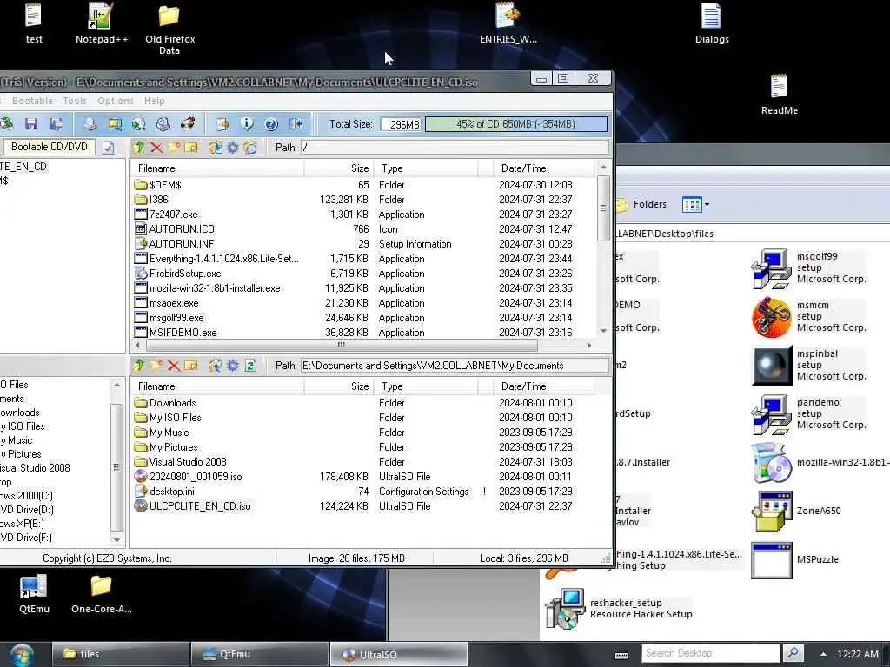Select the QtEmu desktop shortcut
The image size is (890, 667).
coord(34,594)
